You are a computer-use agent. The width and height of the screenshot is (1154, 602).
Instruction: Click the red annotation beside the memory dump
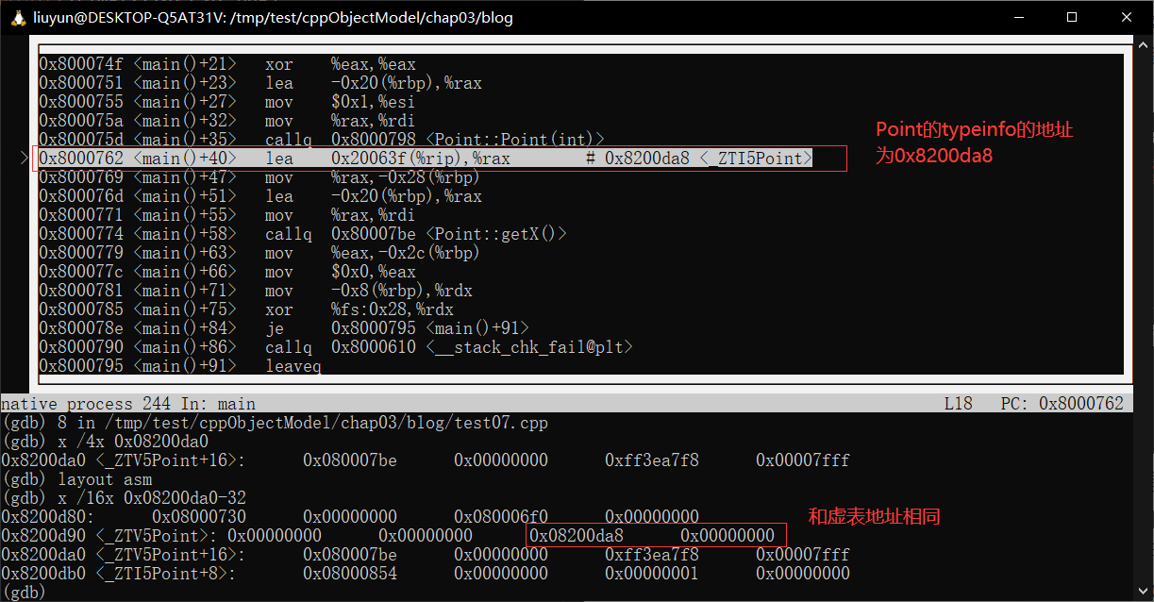874,516
